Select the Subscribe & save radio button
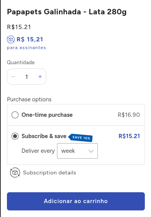This screenshot has height=217, width=151. point(15,136)
